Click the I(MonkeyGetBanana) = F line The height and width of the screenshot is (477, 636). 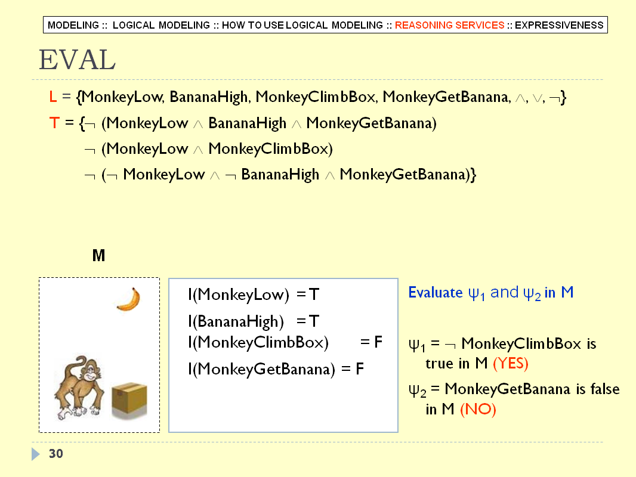click(276, 369)
